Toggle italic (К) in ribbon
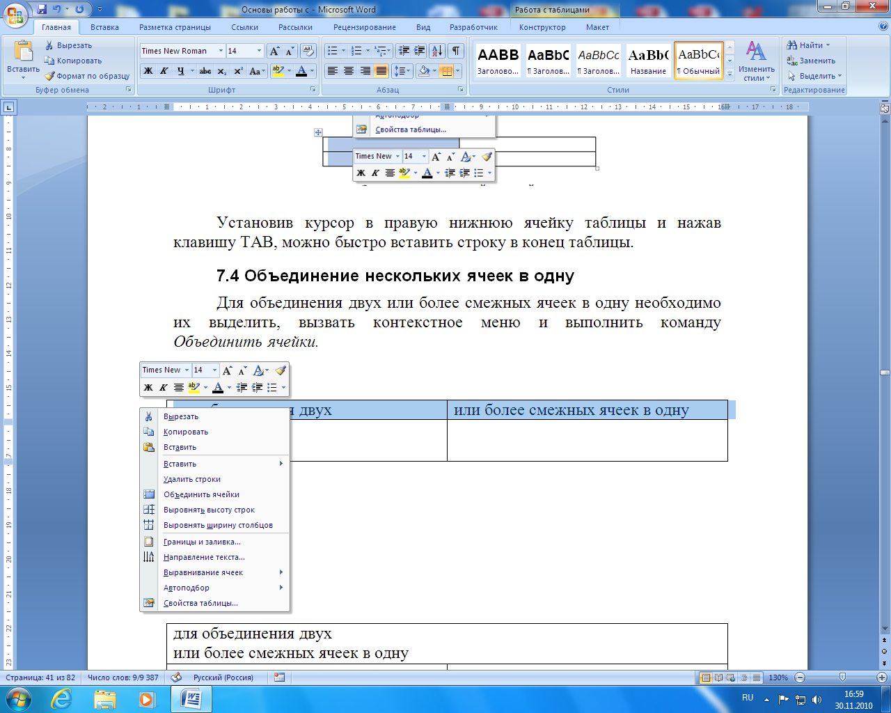 click(x=164, y=71)
